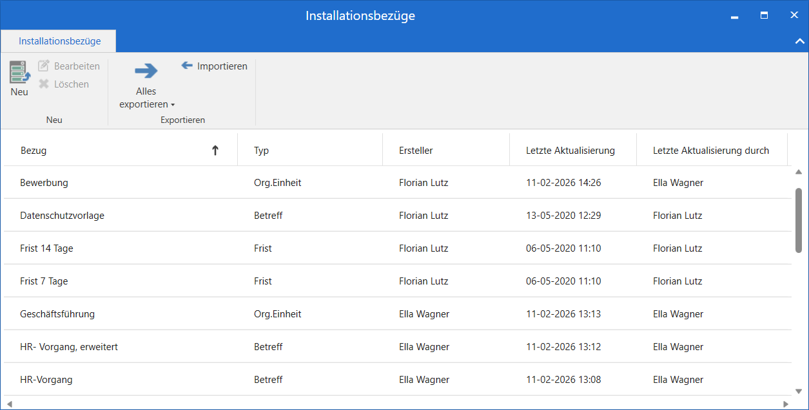This screenshot has height=410, width=809.
Task: Select the Datenschutzvorlage entry
Action: [62, 216]
